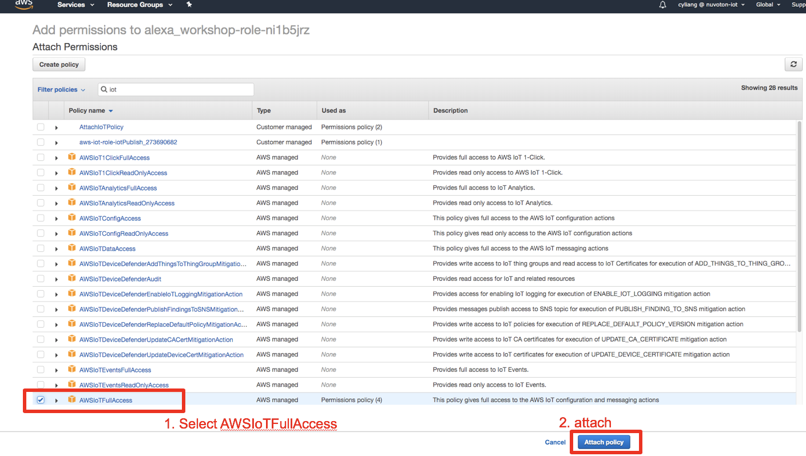Uncheck the AWSIoTFullAccess checkbox
Screen dimensions: 806x456
tap(41, 400)
